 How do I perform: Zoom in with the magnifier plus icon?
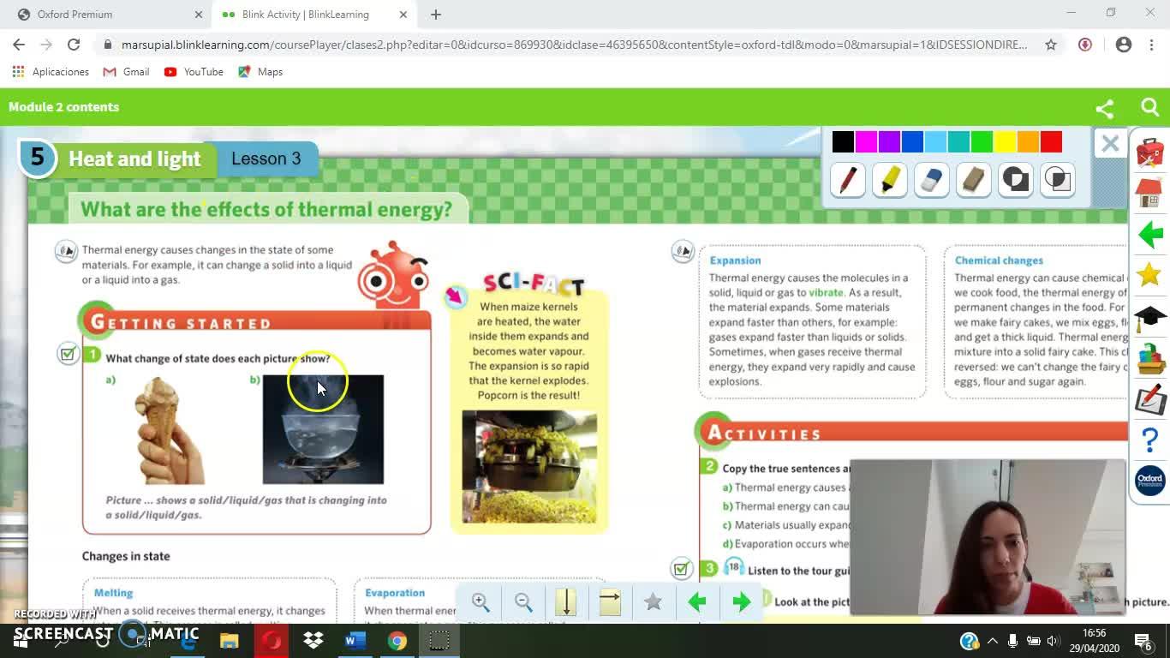point(481,602)
